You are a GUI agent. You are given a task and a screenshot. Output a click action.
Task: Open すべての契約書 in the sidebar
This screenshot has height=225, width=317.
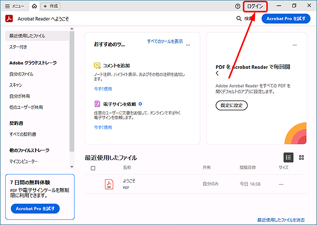(x=23, y=134)
